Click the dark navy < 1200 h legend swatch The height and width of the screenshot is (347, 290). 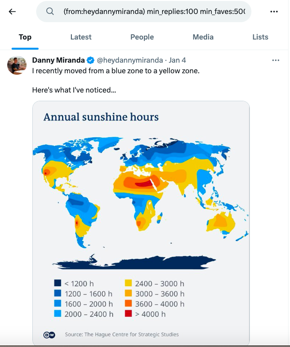(x=57, y=283)
